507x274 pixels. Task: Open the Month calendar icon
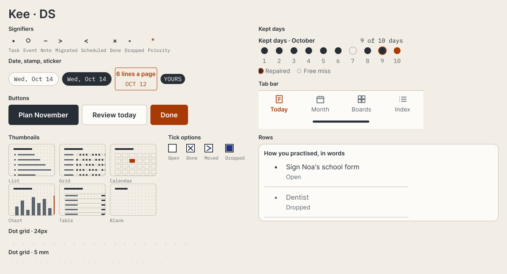click(320, 99)
